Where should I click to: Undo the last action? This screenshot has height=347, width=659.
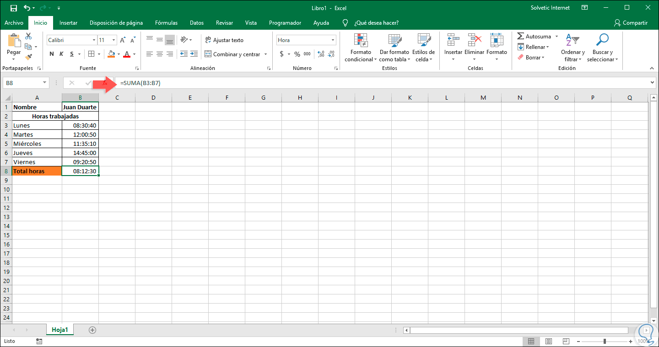point(27,8)
